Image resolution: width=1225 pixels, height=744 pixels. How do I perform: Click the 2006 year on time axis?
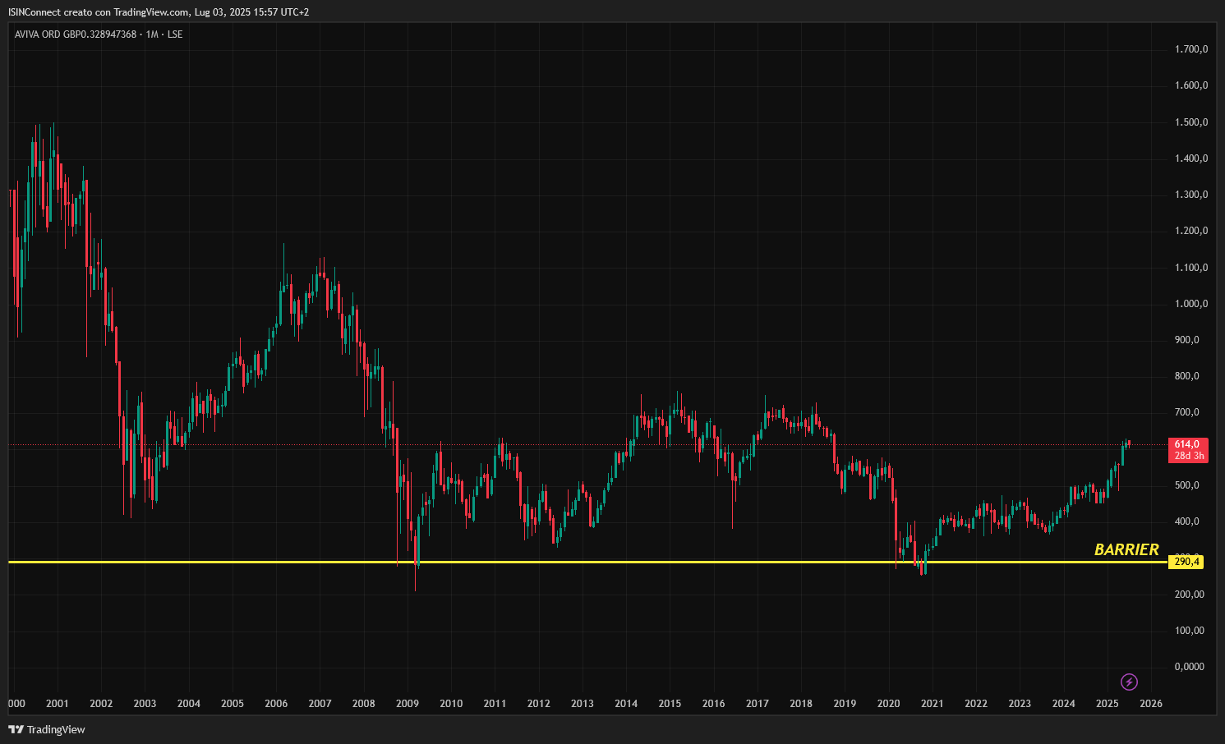(x=276, y=704)
